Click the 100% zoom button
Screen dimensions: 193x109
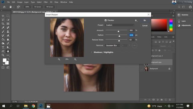coord(27,7)
